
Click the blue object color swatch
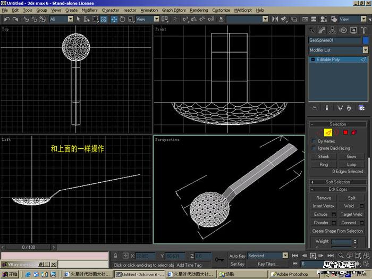[x=366, y=40]
